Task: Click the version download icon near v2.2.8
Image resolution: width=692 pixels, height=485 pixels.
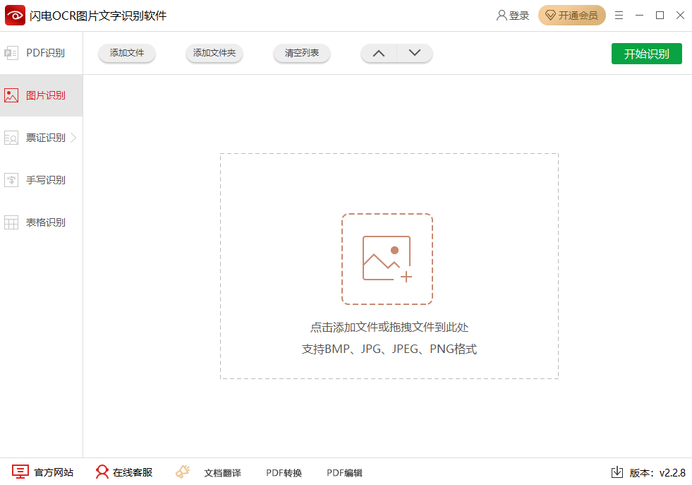Action: [617, 472]
